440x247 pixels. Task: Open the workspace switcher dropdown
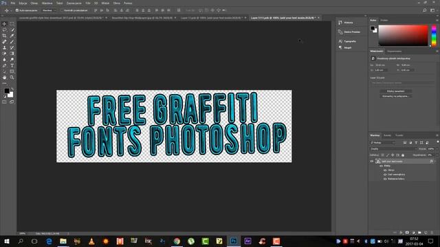click(432, 10)
